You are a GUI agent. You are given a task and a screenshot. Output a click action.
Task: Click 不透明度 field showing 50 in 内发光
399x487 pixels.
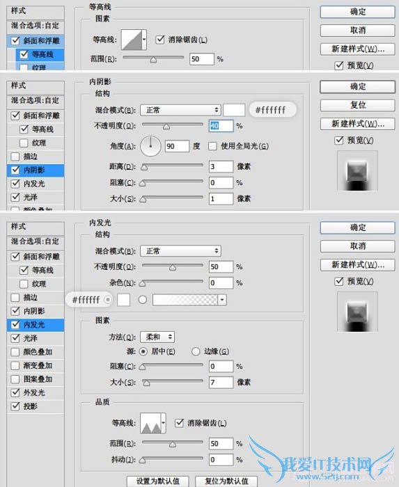coord(221,266)
